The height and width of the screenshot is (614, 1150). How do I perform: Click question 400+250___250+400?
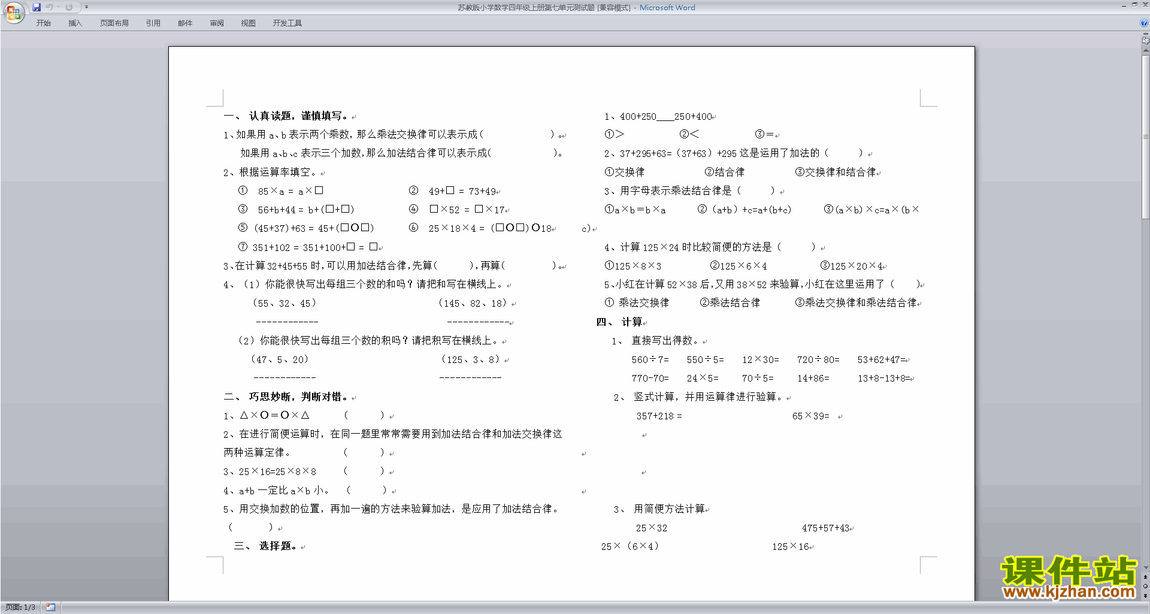(x=666, y=116)
